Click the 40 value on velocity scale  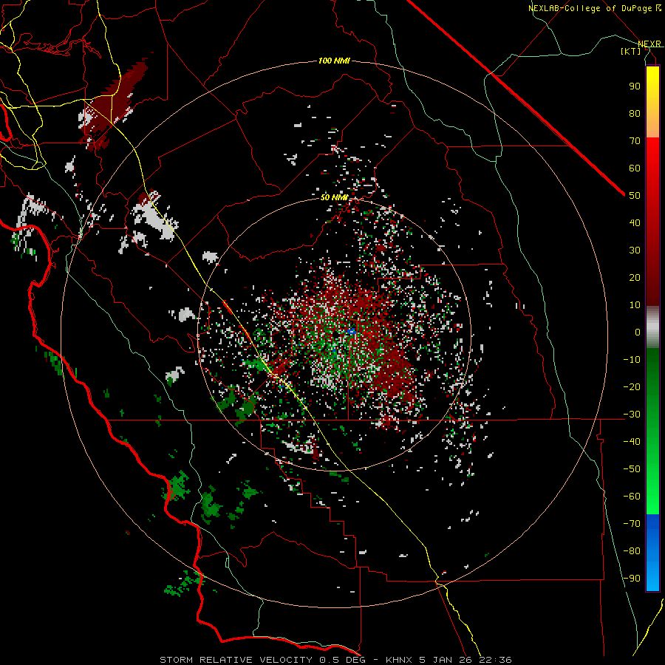(x=635, y=222)
